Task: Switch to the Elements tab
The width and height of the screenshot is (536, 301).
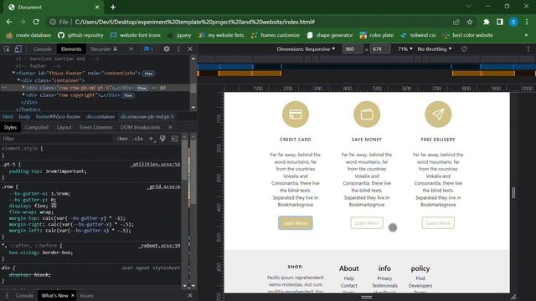Action: click(x=71, y=49)
